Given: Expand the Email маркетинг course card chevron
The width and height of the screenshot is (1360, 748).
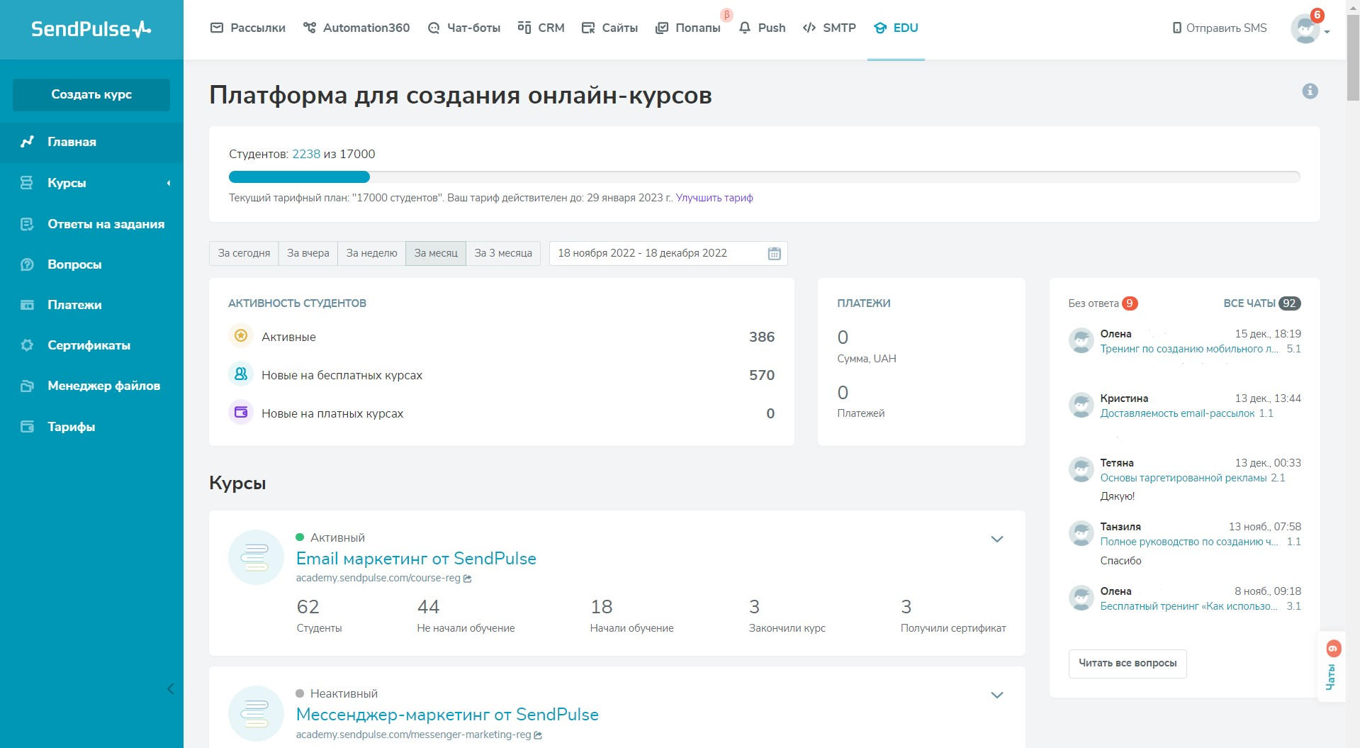Looking at the screenshot, I should pyautogui.click(x=997, y=539).
